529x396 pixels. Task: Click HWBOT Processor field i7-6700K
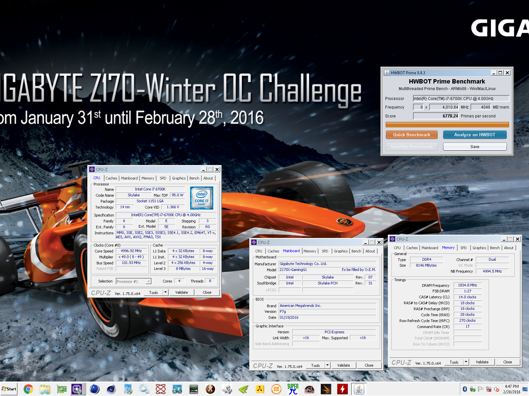[x=461, y=98]
